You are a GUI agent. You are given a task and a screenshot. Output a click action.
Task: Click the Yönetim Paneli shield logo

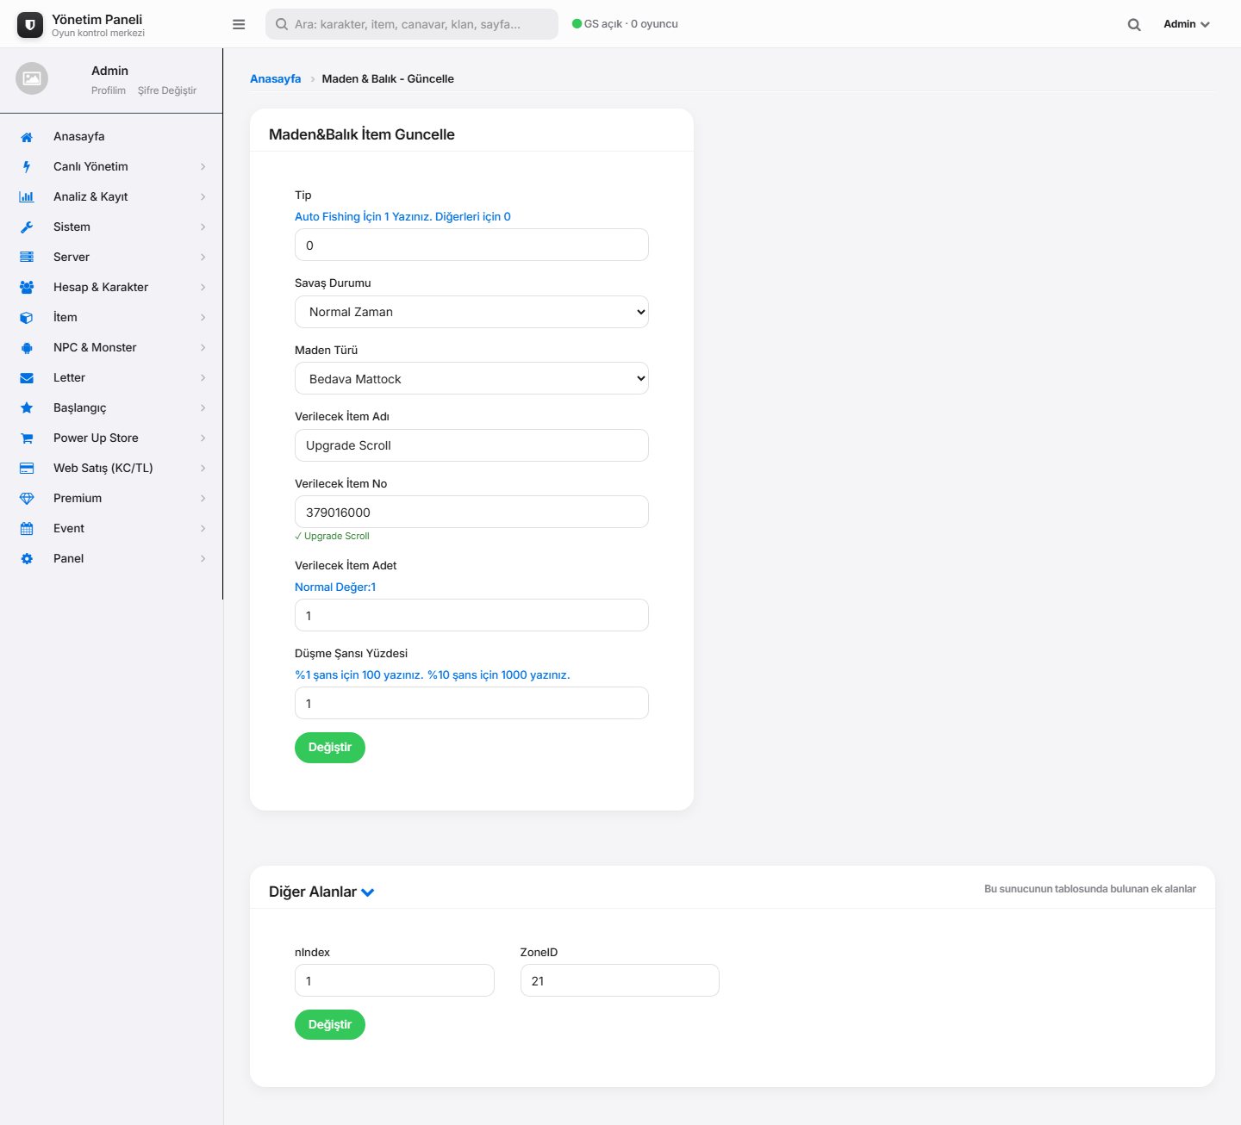(30, 25)
